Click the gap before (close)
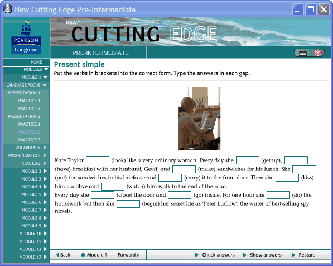Image resolution: width=333 pixels, height=266 pixels. (x=103, y=195)
